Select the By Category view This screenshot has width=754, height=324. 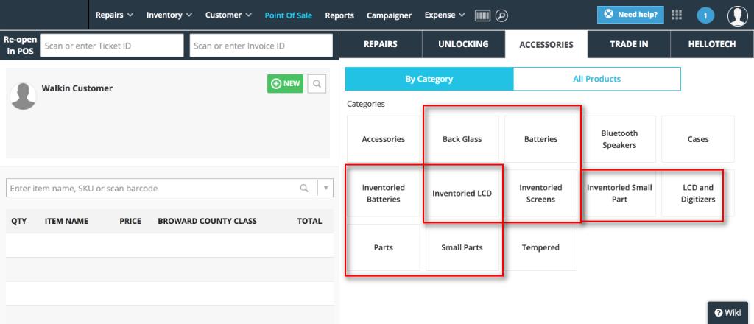click(429, 79)
